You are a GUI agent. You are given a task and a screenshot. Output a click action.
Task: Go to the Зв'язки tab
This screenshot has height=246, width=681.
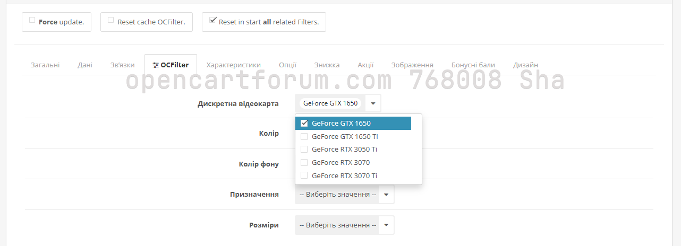(119, 65)
